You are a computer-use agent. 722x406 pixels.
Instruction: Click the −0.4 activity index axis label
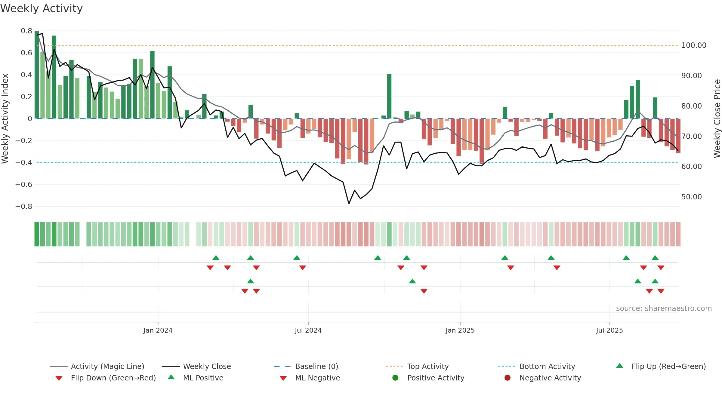point(23,162)
